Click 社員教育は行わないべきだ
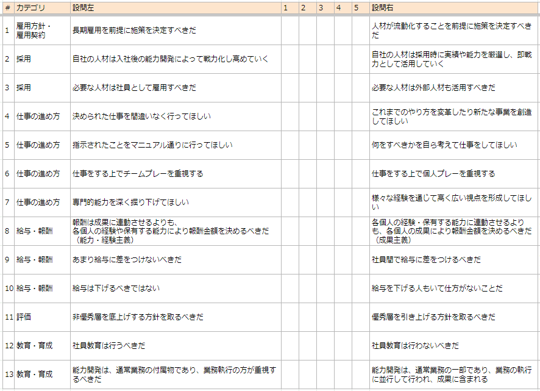Viewport: 540px width, 391px height. 455,345
